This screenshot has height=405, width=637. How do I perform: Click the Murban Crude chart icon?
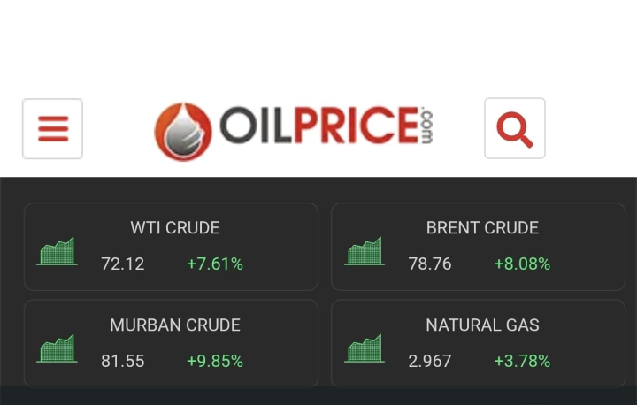click(57, 349)
